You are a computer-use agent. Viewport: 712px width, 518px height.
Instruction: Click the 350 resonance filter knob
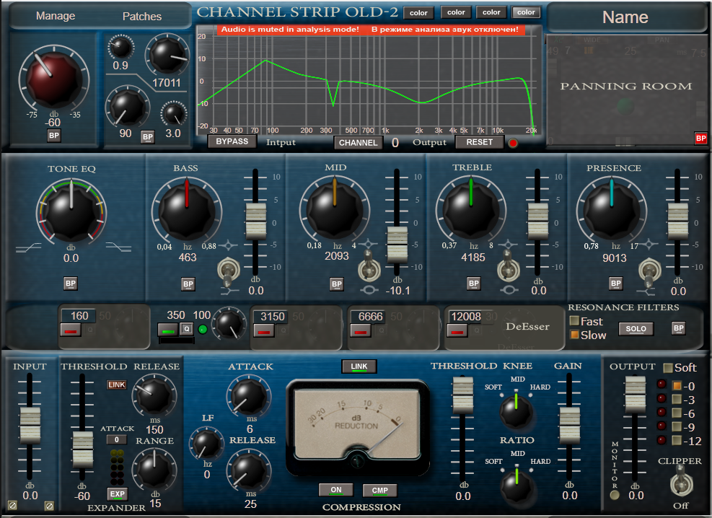click(230, 324)
